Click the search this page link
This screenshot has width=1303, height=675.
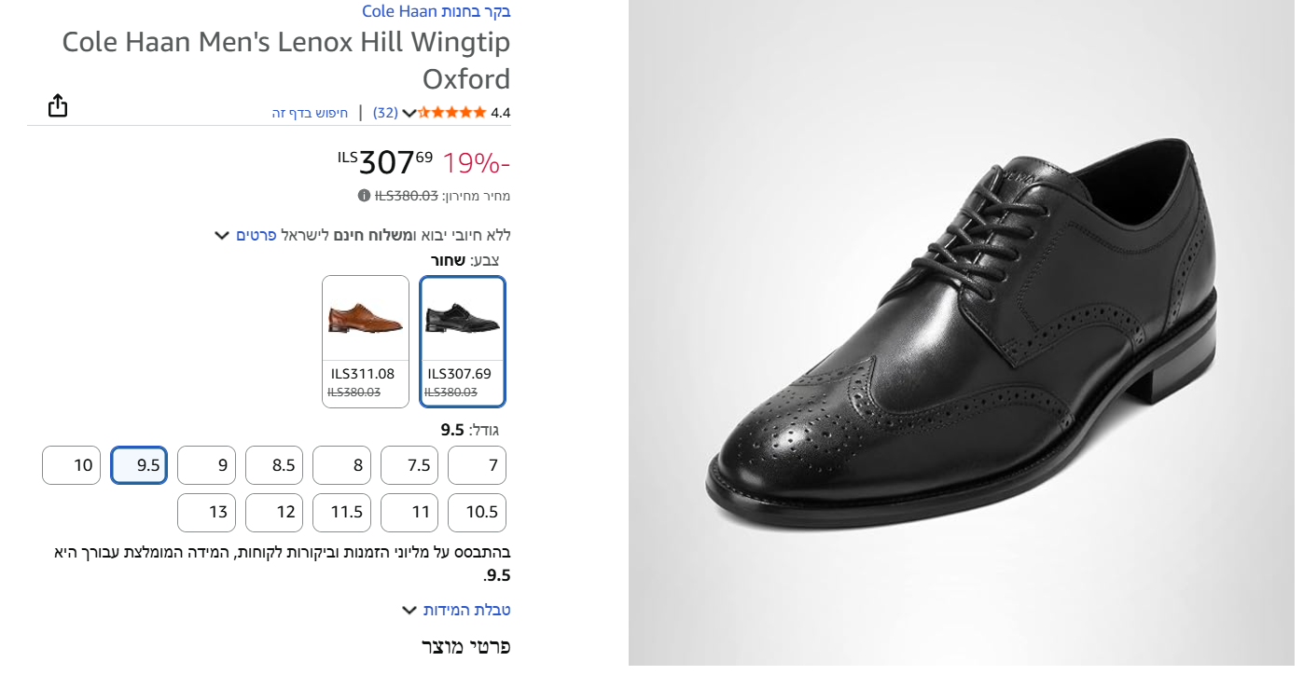[310, 113]
